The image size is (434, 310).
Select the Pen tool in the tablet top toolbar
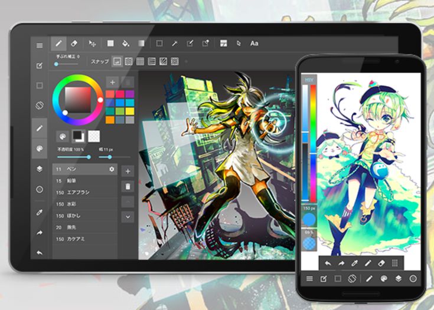coord(58,44)
